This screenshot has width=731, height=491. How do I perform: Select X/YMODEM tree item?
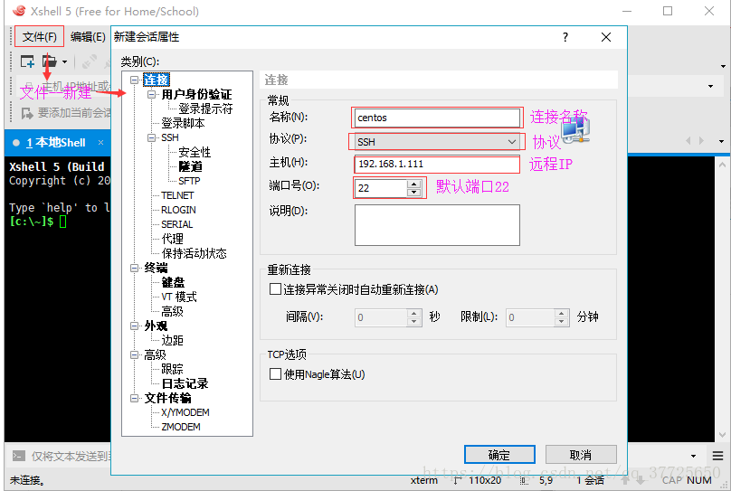coord(185,412)
